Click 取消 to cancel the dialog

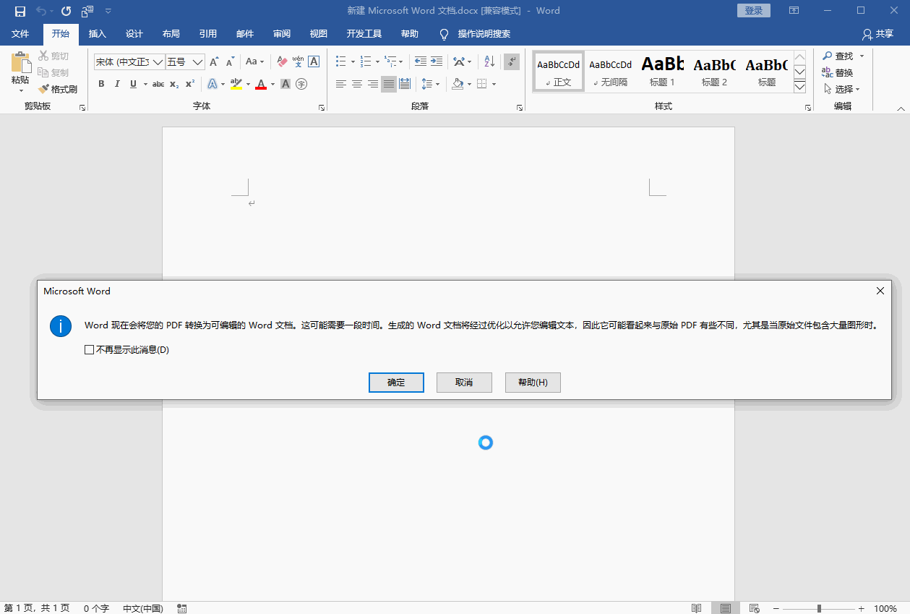463,382
